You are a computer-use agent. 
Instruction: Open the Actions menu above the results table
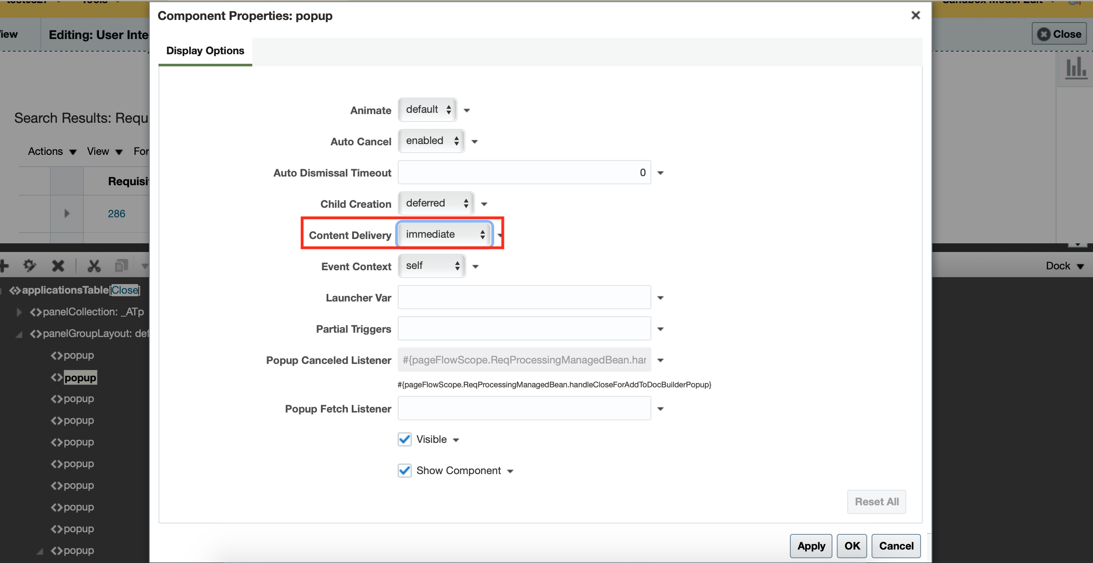tap(52, 151)
